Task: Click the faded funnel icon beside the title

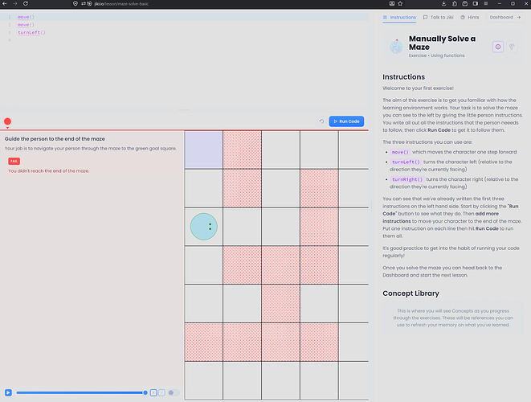Action: click(x=512, y=47)
